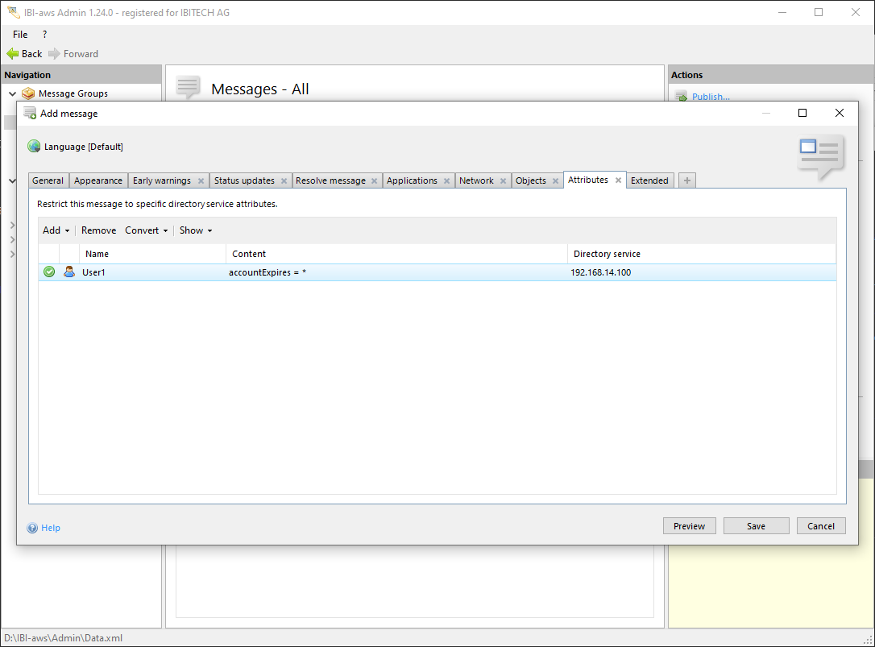Viewport: 875px width, 647px height.
Task: Click the Message Groups package icon
Action: [x=28, y=93]
